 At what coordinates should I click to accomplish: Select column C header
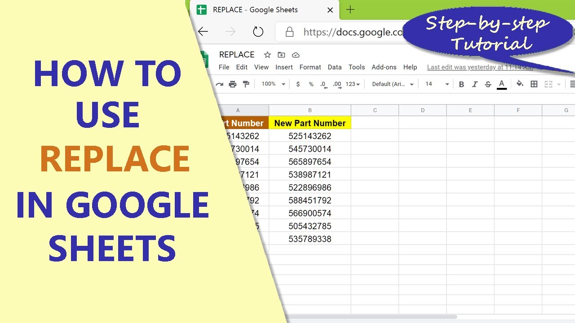[x=375, y=110]
